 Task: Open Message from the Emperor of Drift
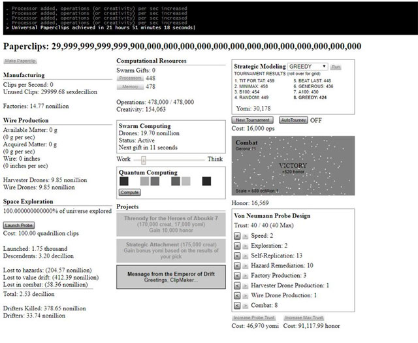171,277
